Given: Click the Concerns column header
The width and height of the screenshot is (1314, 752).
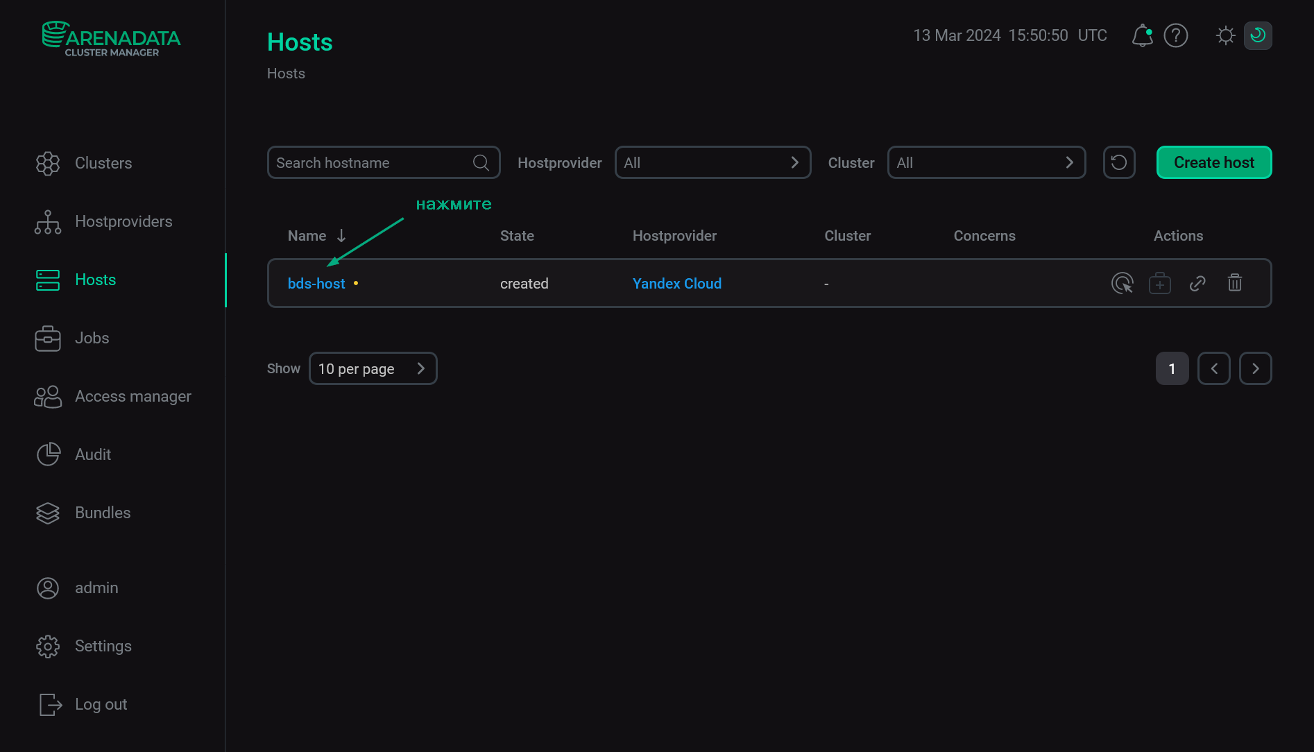Looking at the screenshot, I should pos(984,236).
